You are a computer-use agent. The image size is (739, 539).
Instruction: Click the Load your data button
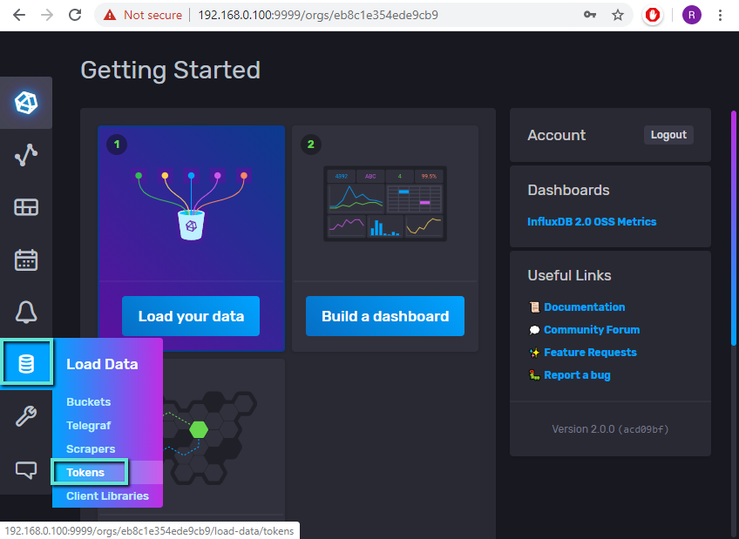191,316
